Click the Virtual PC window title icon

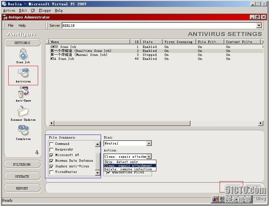4,4
